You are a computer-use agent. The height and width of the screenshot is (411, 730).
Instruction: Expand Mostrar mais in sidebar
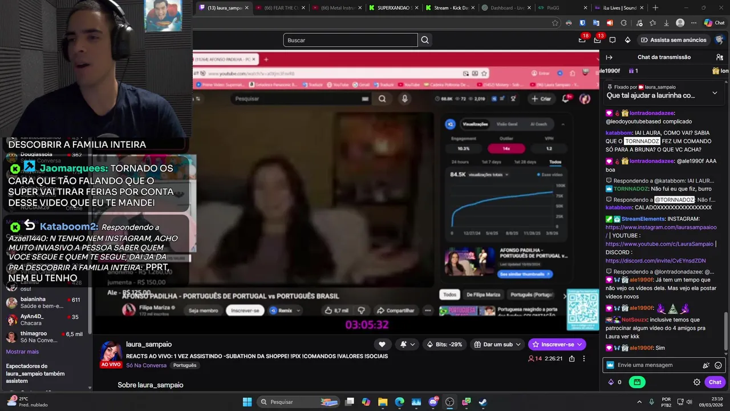click(22, 352)
